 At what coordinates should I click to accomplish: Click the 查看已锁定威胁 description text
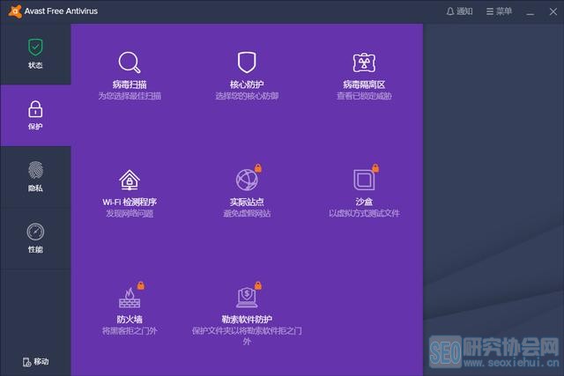(364, 96)
